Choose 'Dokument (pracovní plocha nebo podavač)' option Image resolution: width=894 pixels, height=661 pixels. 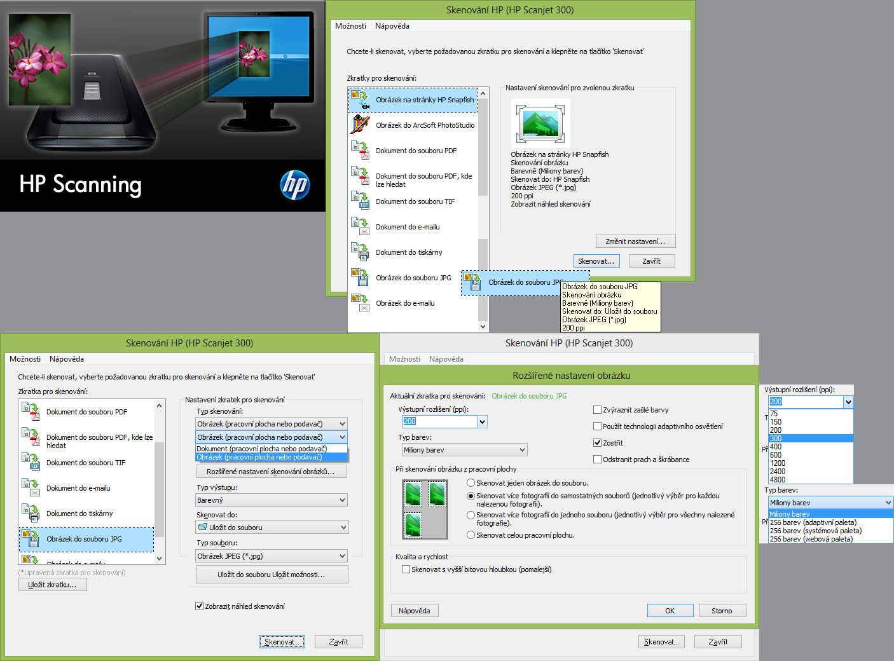pos(272,449)
